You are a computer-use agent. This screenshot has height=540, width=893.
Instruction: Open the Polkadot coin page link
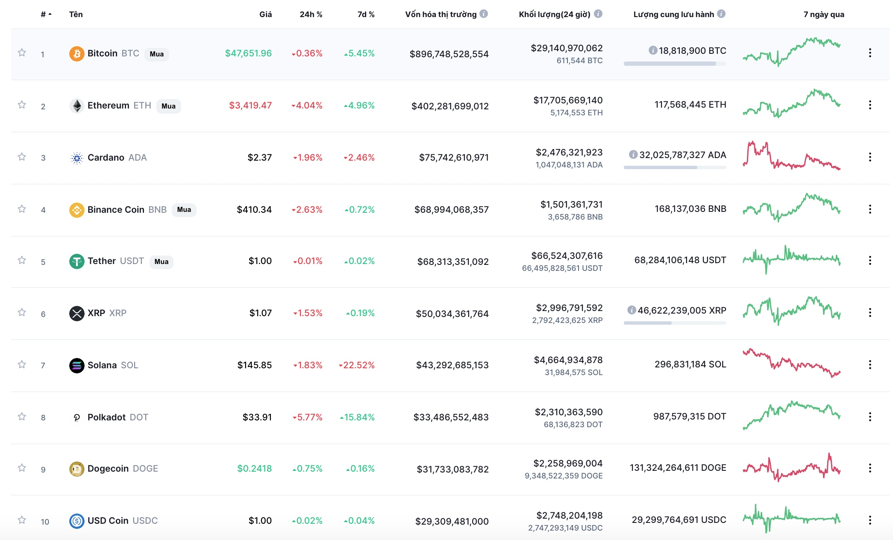pos(118,417)
